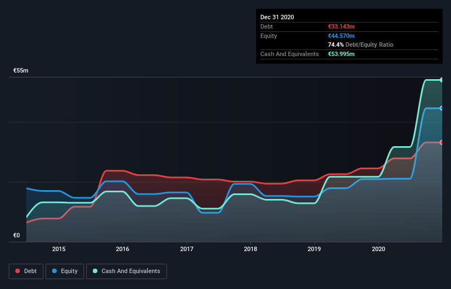Click the Debt label in tooltip
The height and width of the screenshot is (289, 451).
click(x=266, y=26)
